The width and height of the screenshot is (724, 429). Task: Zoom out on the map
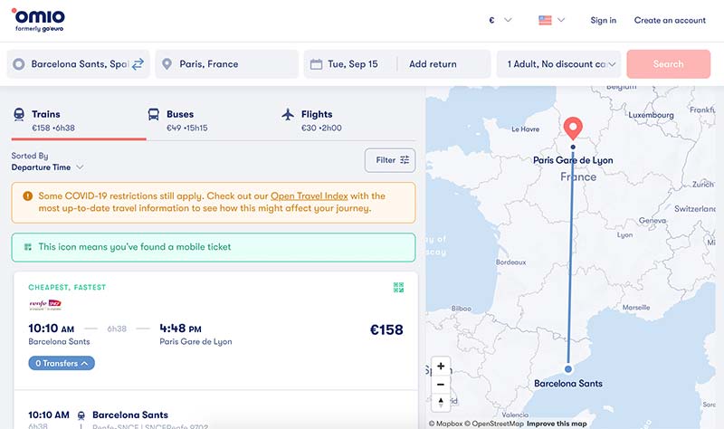pos(441,385)
